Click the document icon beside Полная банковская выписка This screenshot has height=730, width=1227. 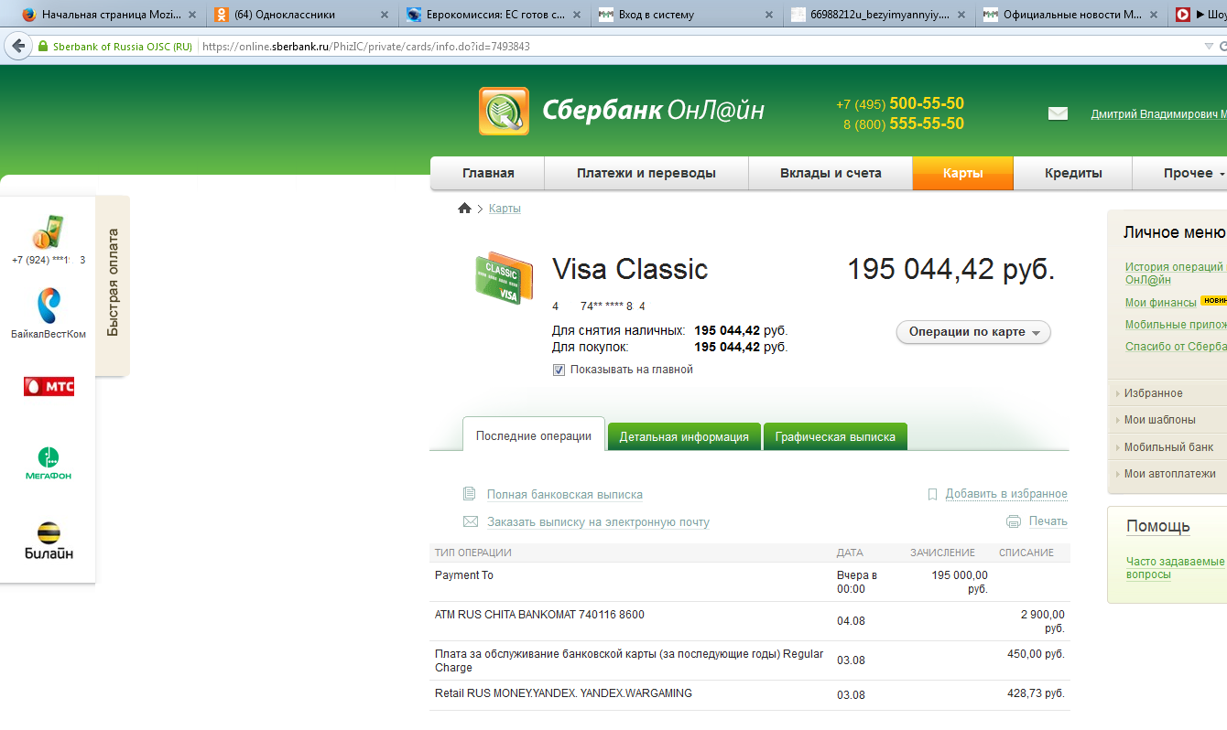(470, 494)
